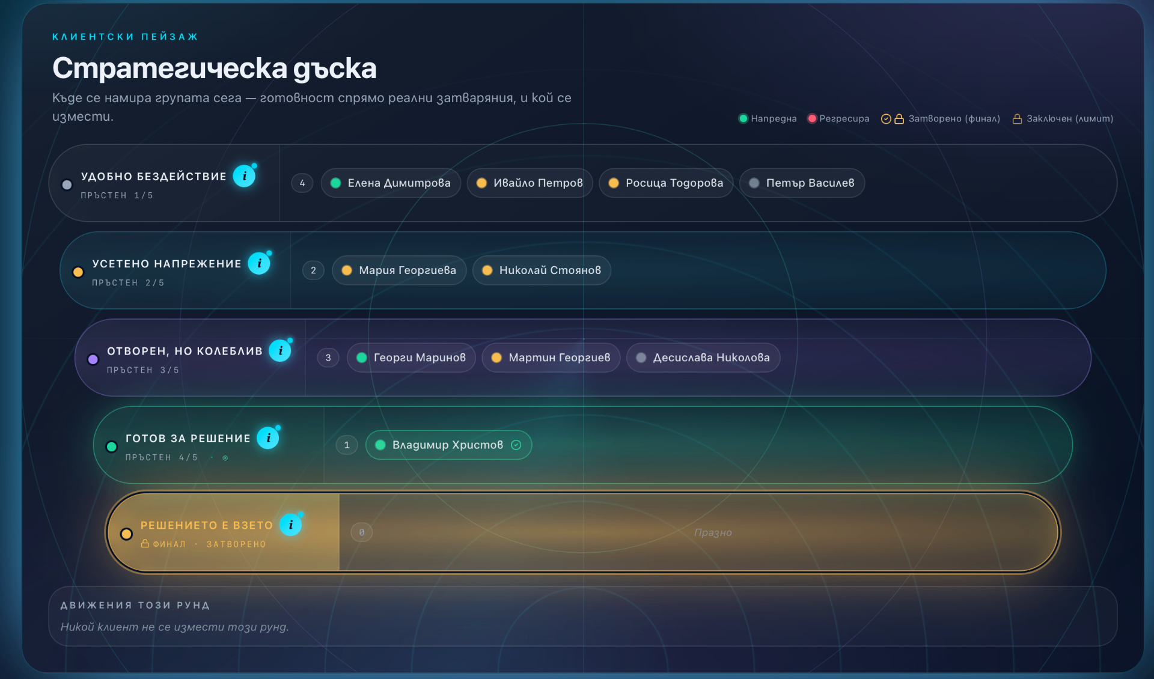Click the ГОТОВ ЗА РЕШЕНИЕ ring title
This screenshot has height=679, width=1154.
click(x=188, y=439)
